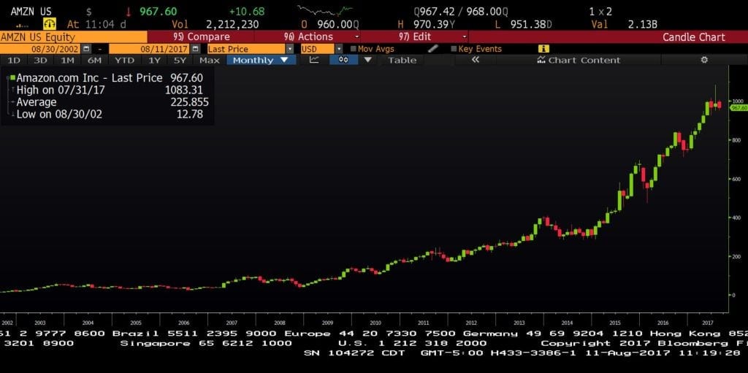The image size is (748, 373).
Task: Open the Table view
Action: point(402,60)
